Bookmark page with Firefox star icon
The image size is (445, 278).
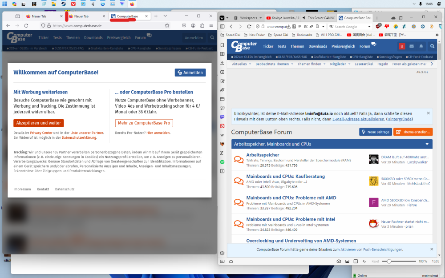(167, 25)
